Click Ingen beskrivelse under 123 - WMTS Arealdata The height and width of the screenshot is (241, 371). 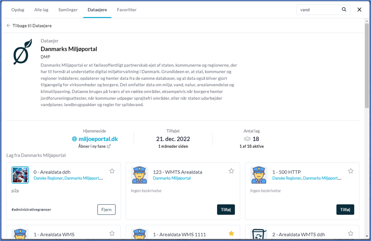tap(146, 191)
